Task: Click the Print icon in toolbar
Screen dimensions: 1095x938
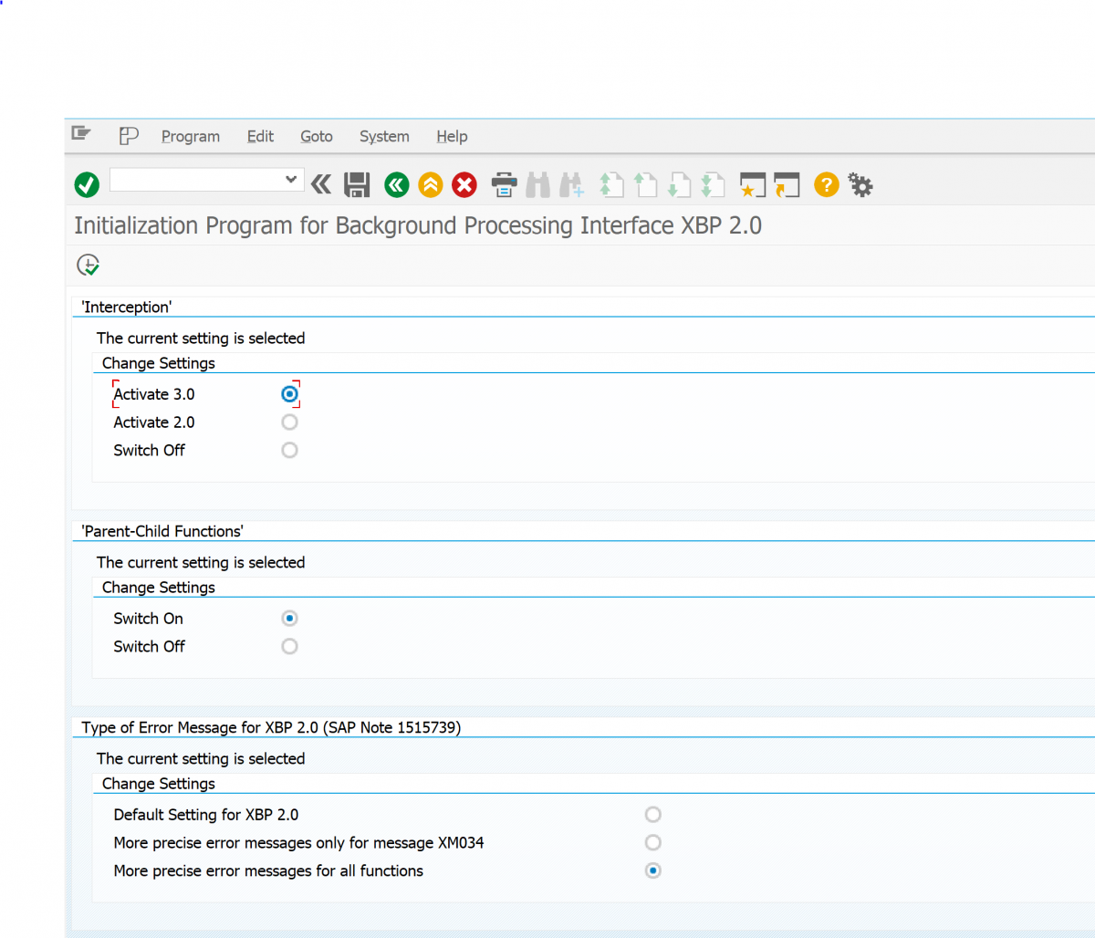Action: tap(504, 185)
